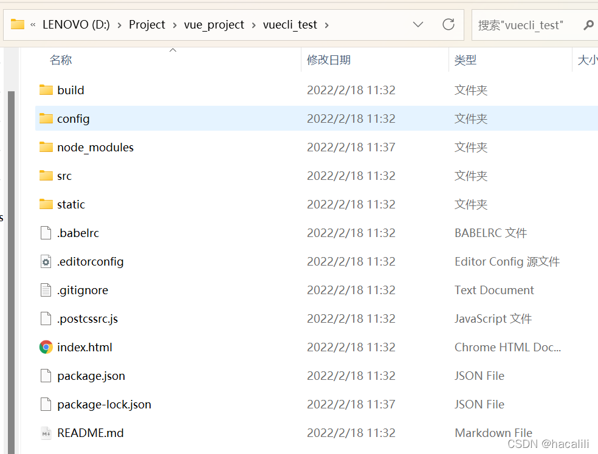Expand the chevron after LENOVO (D:)
The width and height of the screenshot is (598, 454).
point(120,25)
